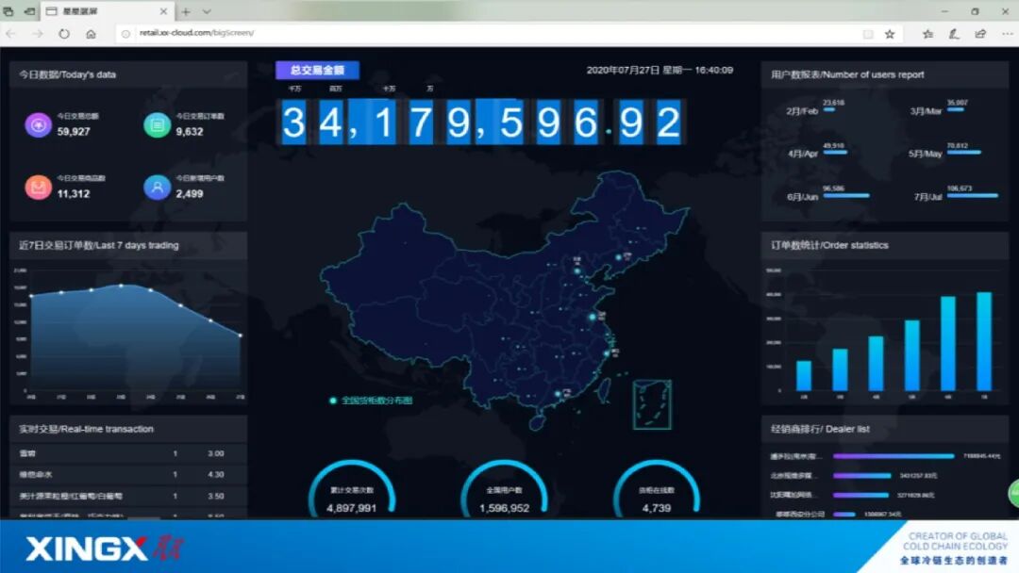Open the 累计交易次数 circular gauge
1019x573 pixels.
click(352, 490)
